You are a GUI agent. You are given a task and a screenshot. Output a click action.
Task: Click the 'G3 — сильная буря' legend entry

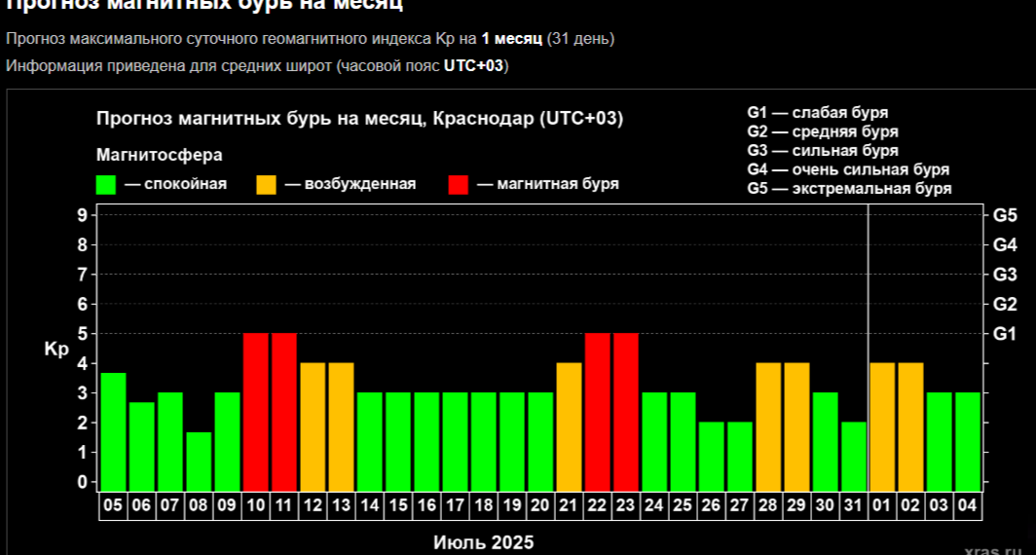tap(823, 151)
